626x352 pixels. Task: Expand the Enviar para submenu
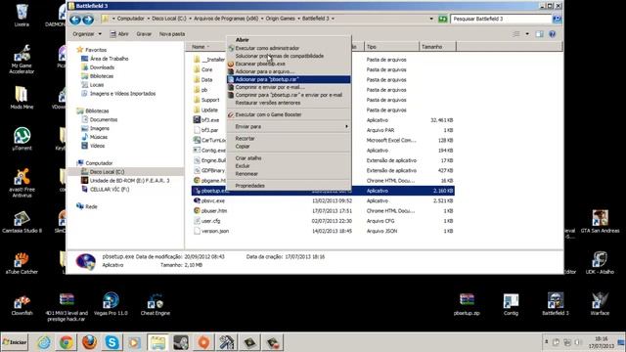coord(290,126)
